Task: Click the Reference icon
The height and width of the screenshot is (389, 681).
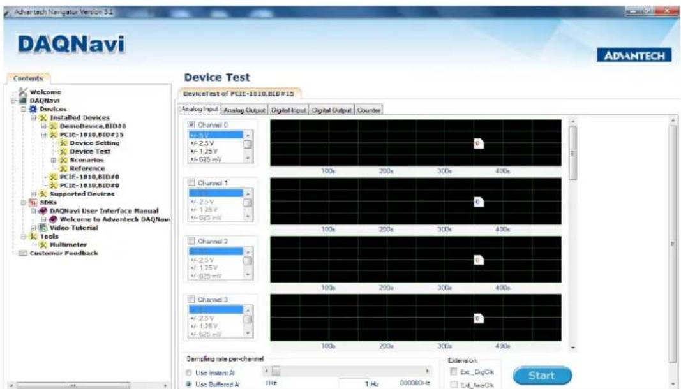Action: 63,168
